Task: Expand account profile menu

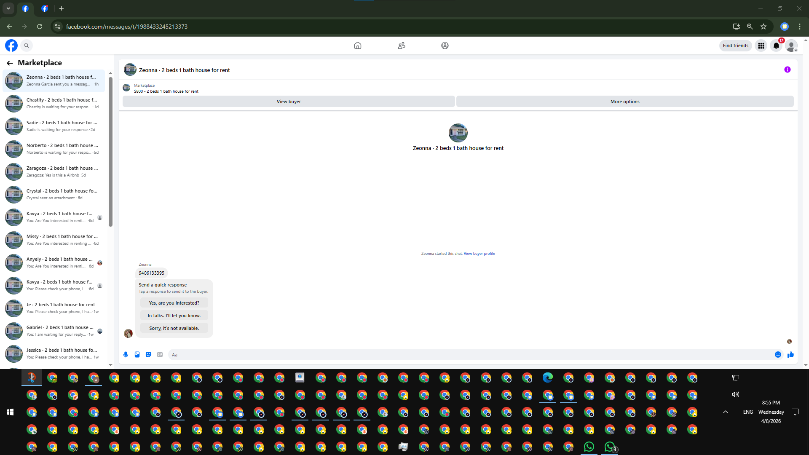Action: point(792,46)
